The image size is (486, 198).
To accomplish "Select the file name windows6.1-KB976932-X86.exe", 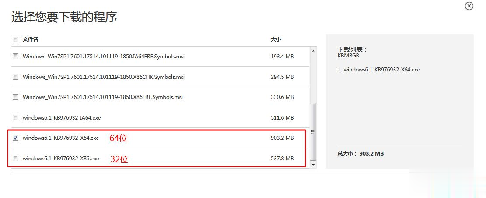I will pos(61,158).
